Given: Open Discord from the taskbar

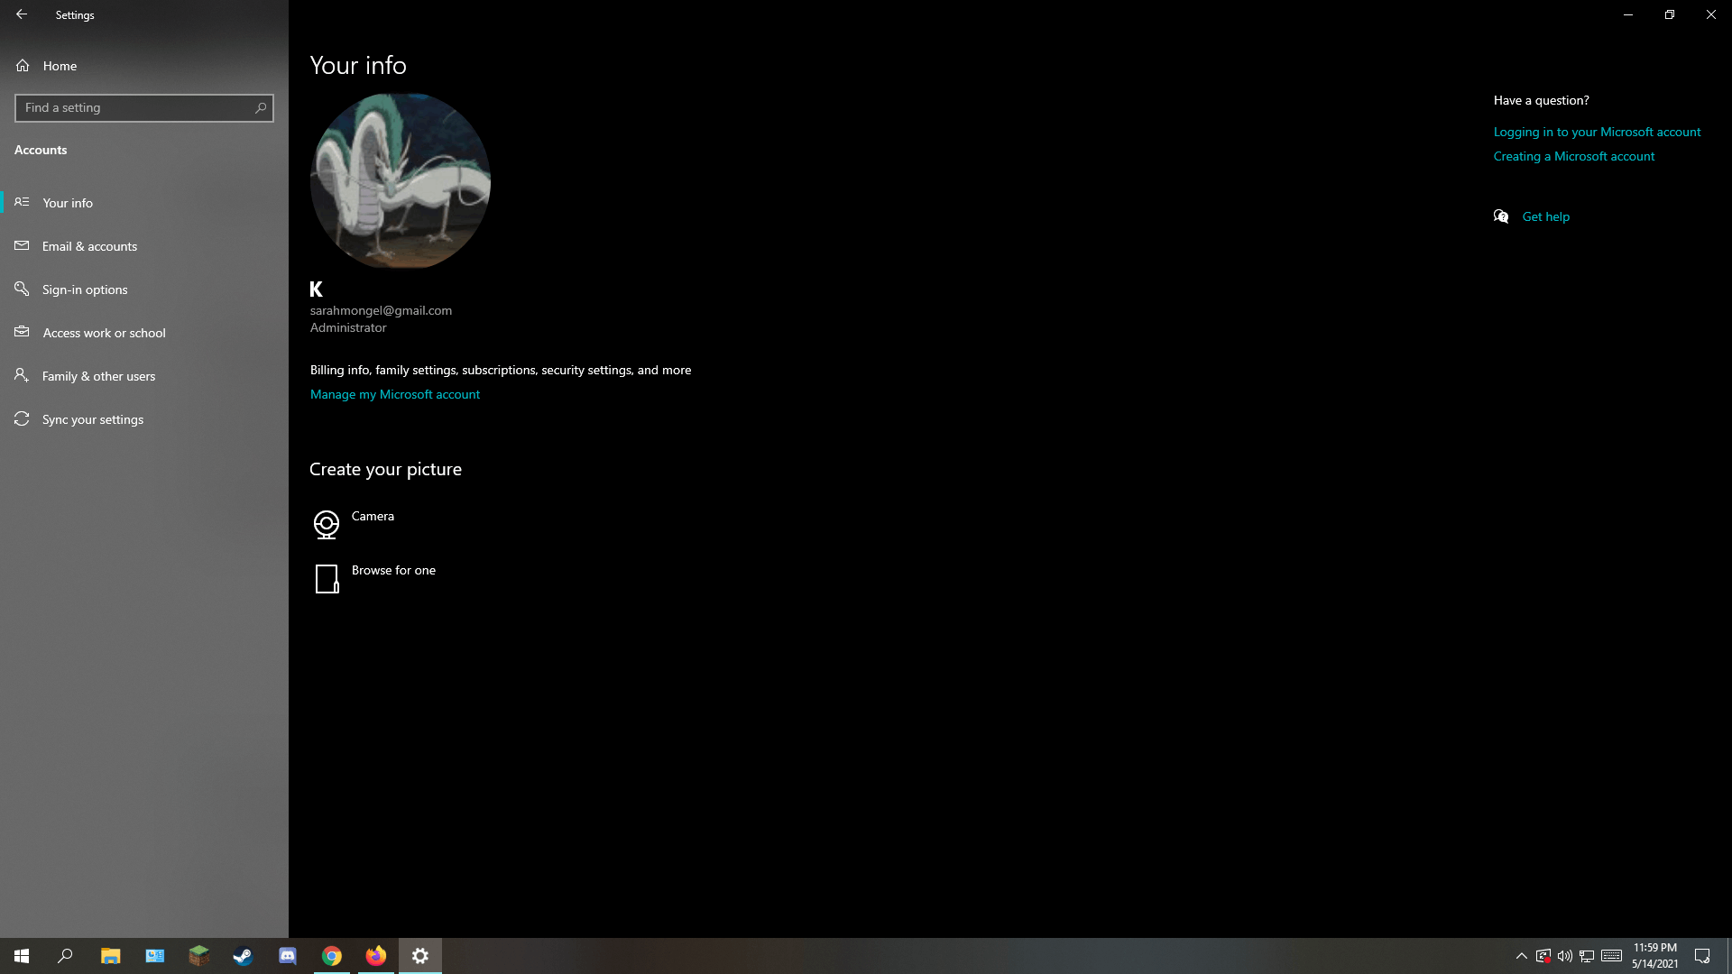Looking at the screenshot, I should click(x=288, y=956).
